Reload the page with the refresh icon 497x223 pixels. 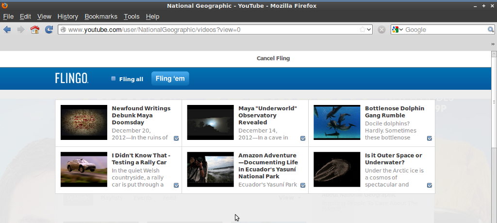click(49, 30)
